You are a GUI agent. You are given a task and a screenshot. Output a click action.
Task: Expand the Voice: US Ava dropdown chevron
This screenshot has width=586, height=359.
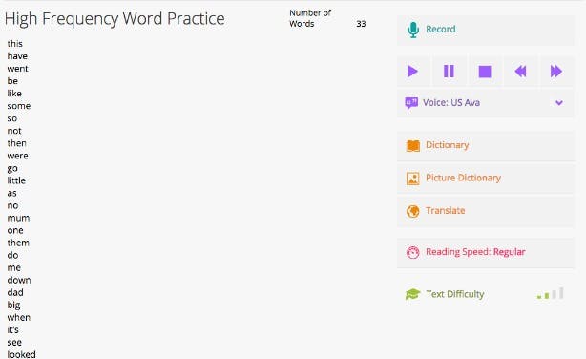coord(559,103)
